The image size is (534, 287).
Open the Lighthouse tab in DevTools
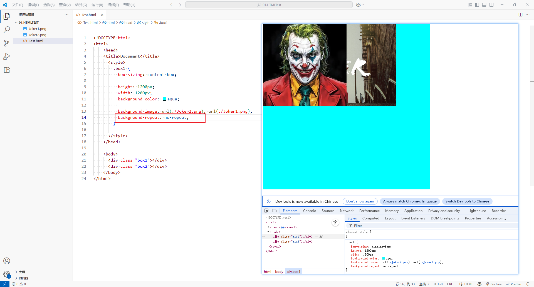(477, 211)
